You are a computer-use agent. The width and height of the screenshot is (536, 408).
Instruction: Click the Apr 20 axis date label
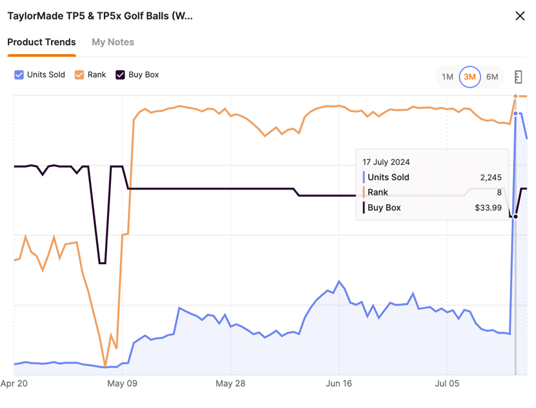pos(14,384)
